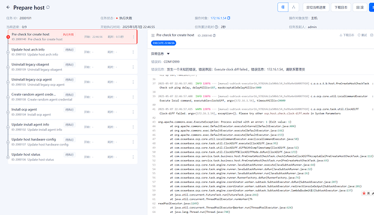Click the red failed status node on timeline
The width and height of the screenshot is (374, 215).
coord(8,37)
